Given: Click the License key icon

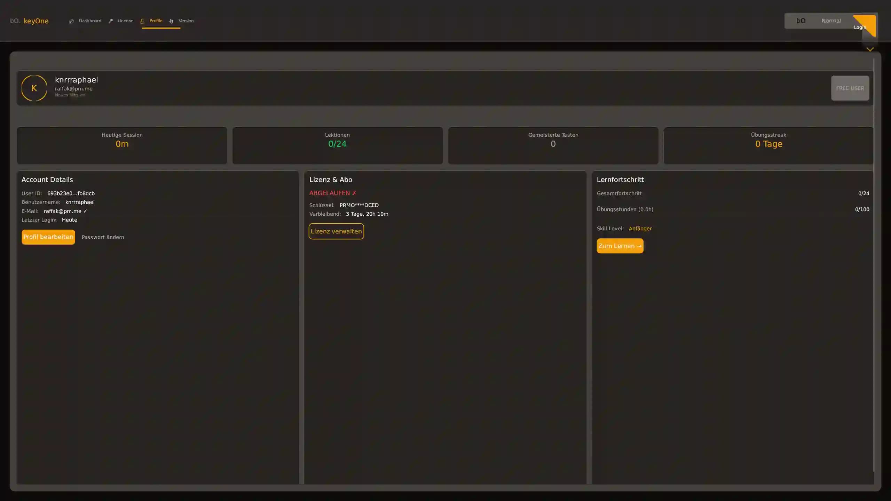Looking at the screenshot, I should (111, 21).
